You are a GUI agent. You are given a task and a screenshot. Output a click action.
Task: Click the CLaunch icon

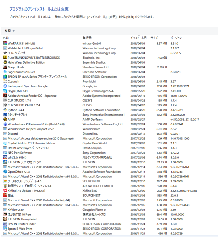point(5,81)
